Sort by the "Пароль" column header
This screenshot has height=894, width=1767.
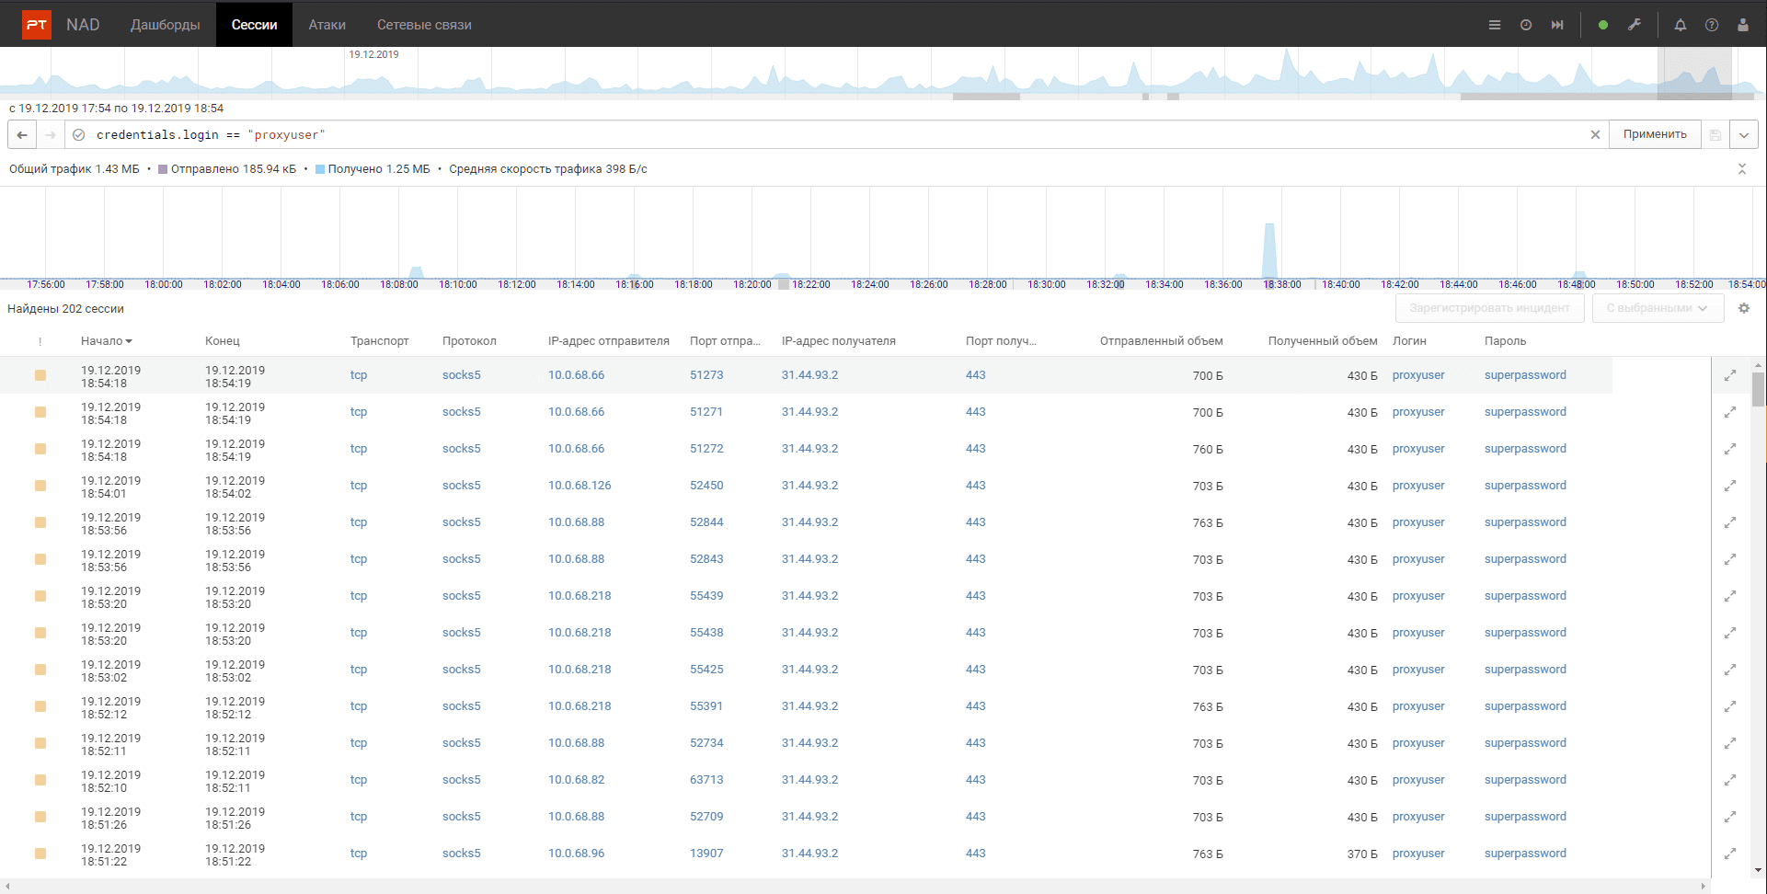1505,341
